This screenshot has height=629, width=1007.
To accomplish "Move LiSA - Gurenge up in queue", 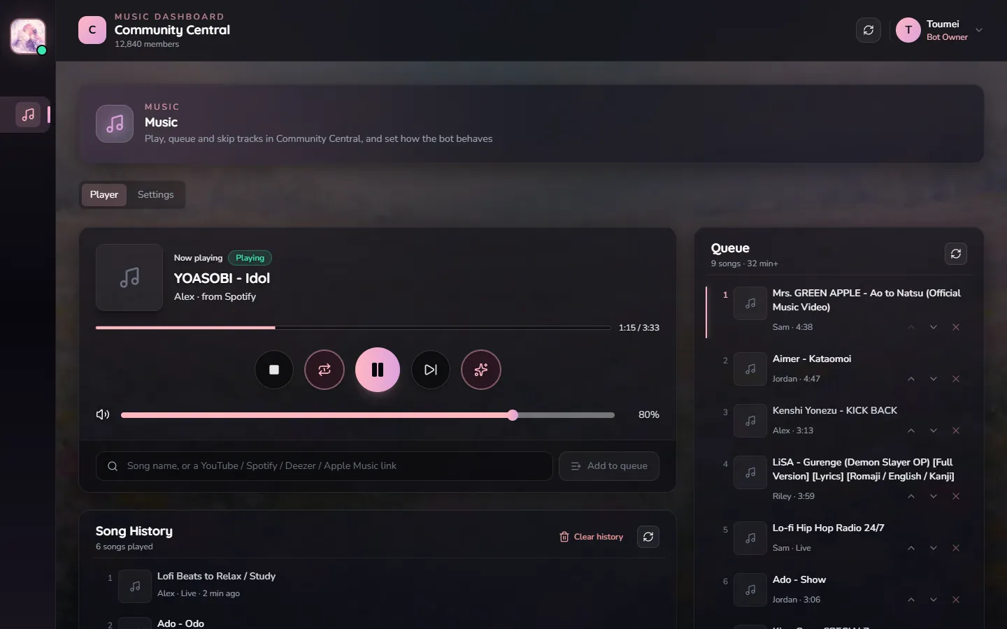I will [x=911, y=496].
